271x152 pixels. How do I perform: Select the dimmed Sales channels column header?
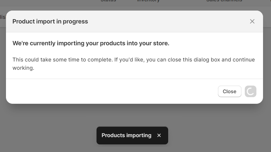point(224,1)
